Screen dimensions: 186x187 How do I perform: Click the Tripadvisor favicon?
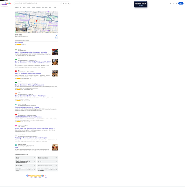click(x=16, y=82)
